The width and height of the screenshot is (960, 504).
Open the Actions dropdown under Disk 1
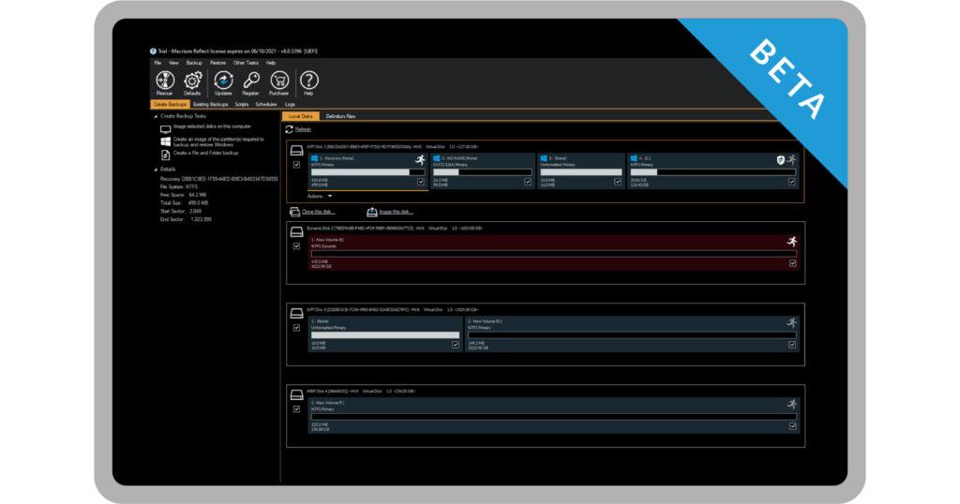[320, 197]
